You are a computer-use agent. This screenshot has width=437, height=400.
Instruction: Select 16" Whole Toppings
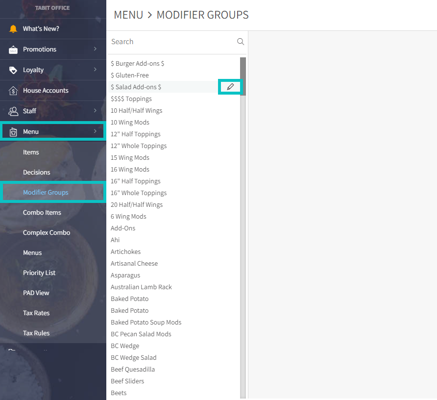click(x=139, y=193)
